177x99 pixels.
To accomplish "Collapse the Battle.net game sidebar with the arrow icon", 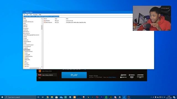I will (39, 78).
